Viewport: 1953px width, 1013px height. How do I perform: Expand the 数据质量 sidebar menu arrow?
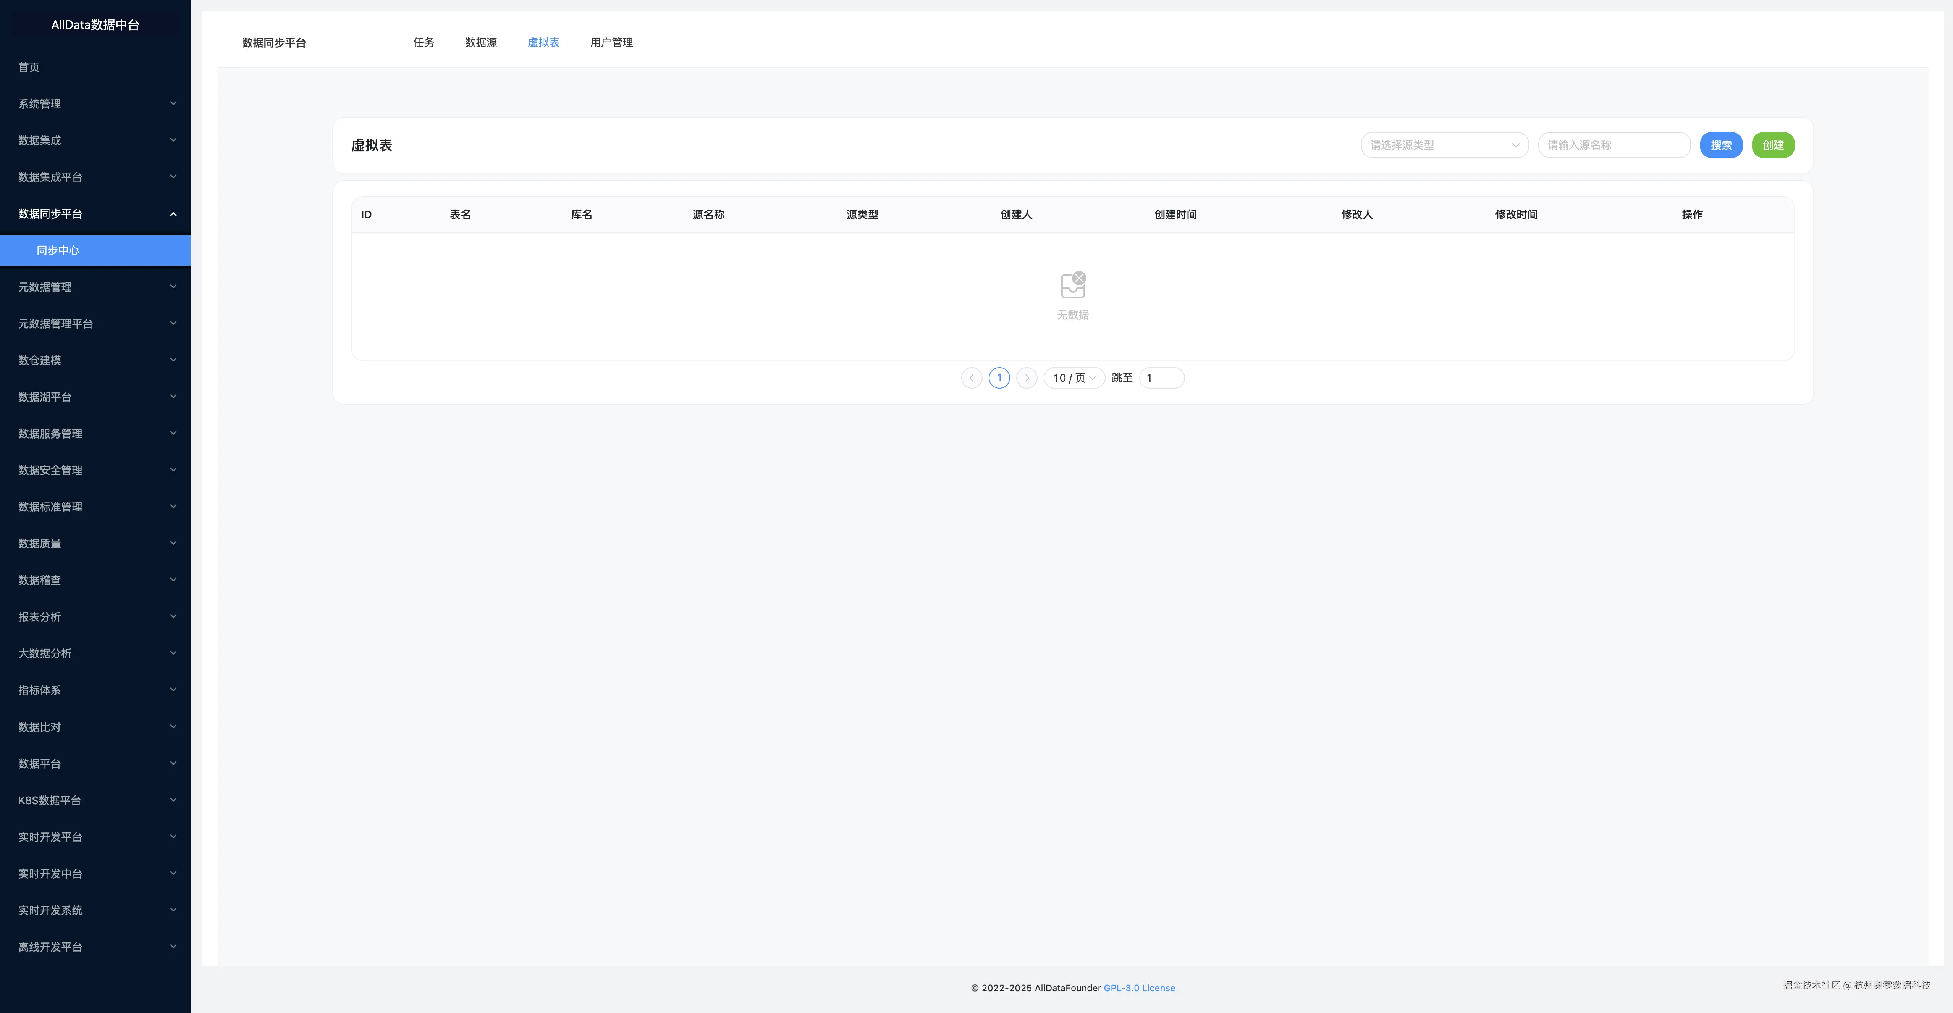pos(173,543)
